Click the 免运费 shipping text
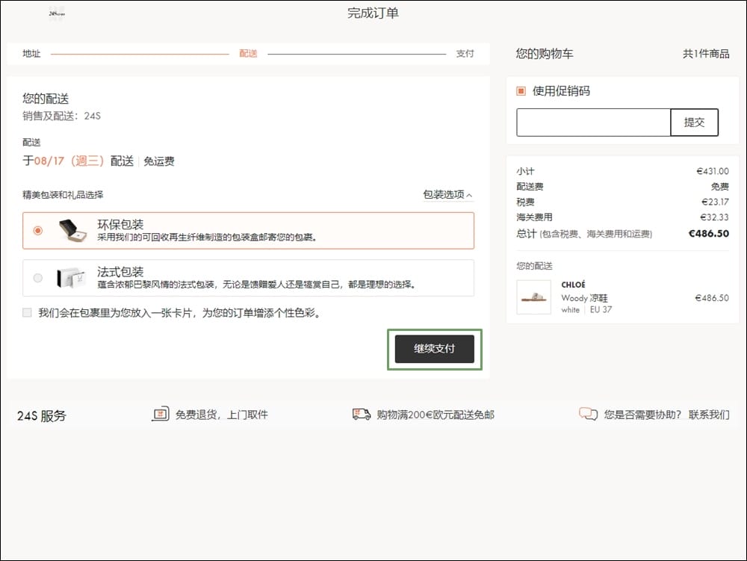747x561 pixels. coord(159,161)
